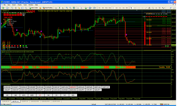This screenshot has height=106, width=177.
Task: Activate the standard cursor arrow tool
Action: 131,8
